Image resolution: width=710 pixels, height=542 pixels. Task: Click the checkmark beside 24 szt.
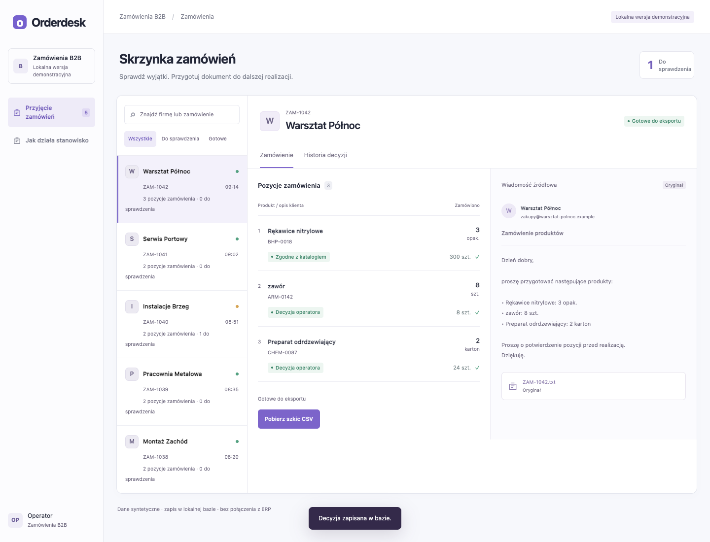coord(477,368)
